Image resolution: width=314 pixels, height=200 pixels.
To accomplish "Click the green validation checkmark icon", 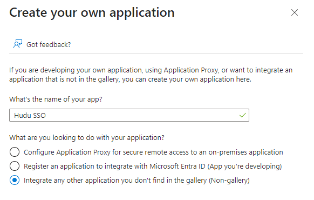I will 242,115.
